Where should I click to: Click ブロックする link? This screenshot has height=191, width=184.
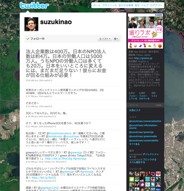click(150, 160)
